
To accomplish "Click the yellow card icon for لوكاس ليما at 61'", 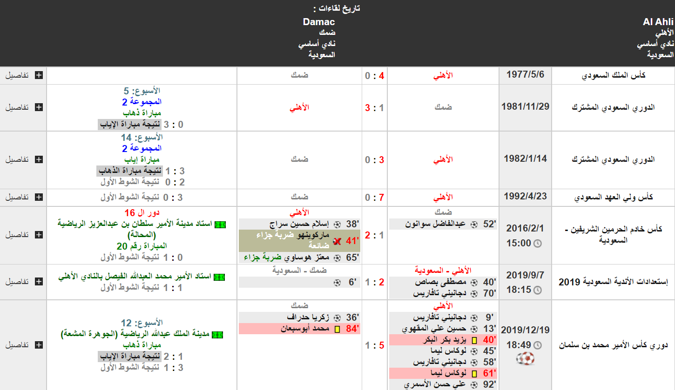I will [474, 373].
